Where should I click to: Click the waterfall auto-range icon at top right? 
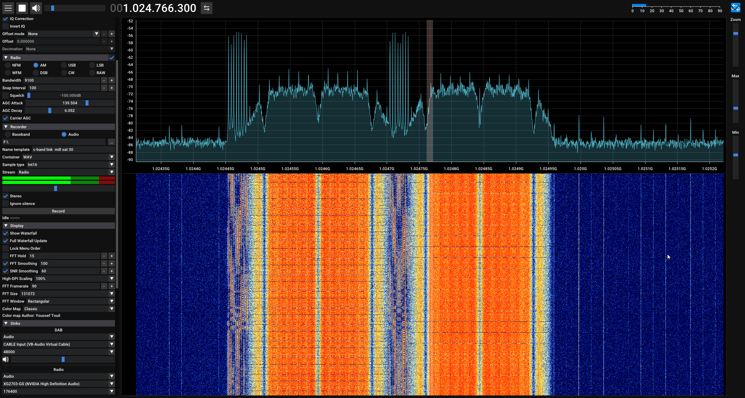736,8
